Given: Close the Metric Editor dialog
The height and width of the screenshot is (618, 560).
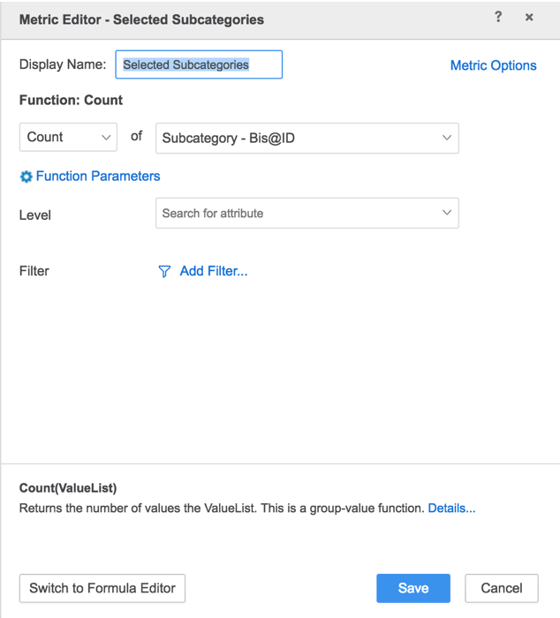Looking at the screenshot, I should (x=529, y=17).
